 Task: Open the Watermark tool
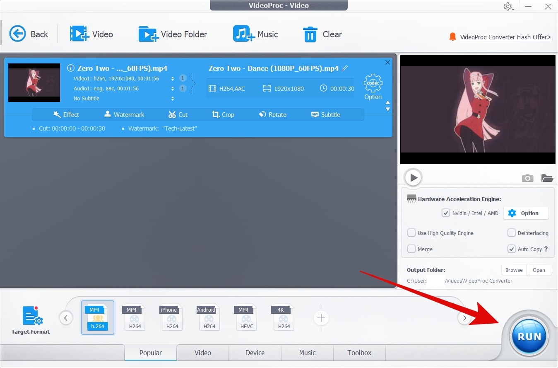pyautogui.click(x=124, y=114)
